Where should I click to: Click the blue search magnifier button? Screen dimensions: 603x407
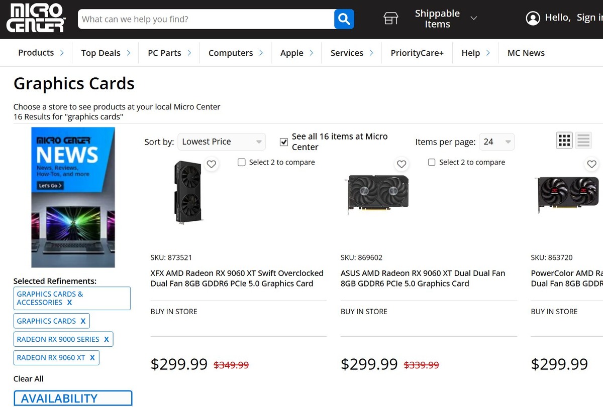tap(344, 19)
